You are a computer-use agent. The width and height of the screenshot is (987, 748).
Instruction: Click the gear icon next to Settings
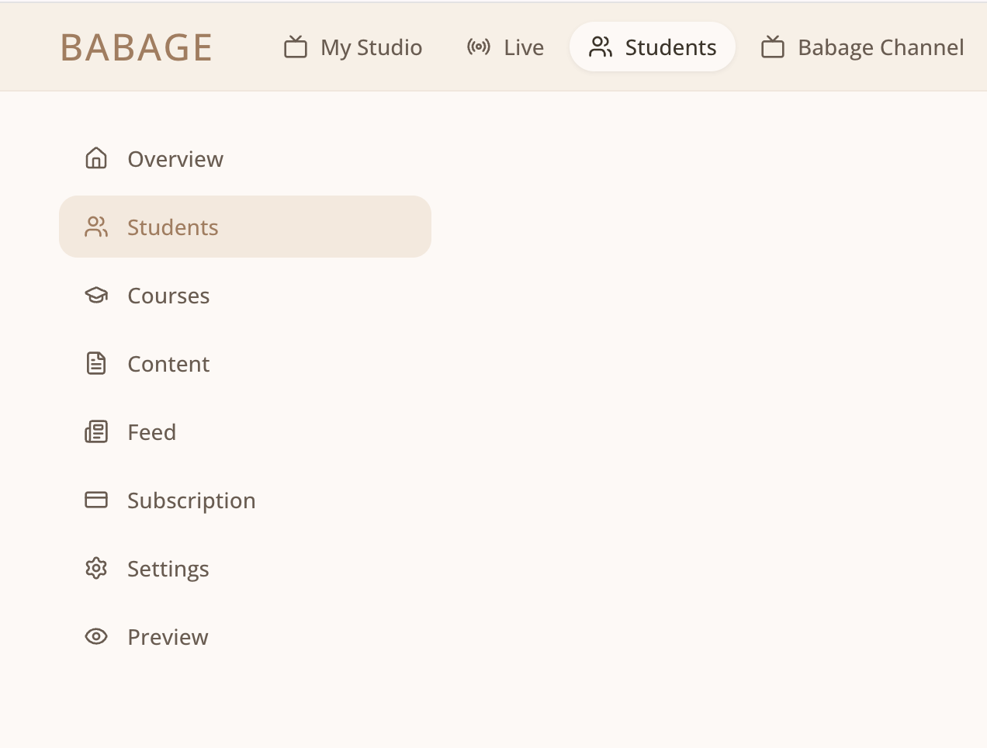[96, 568]
